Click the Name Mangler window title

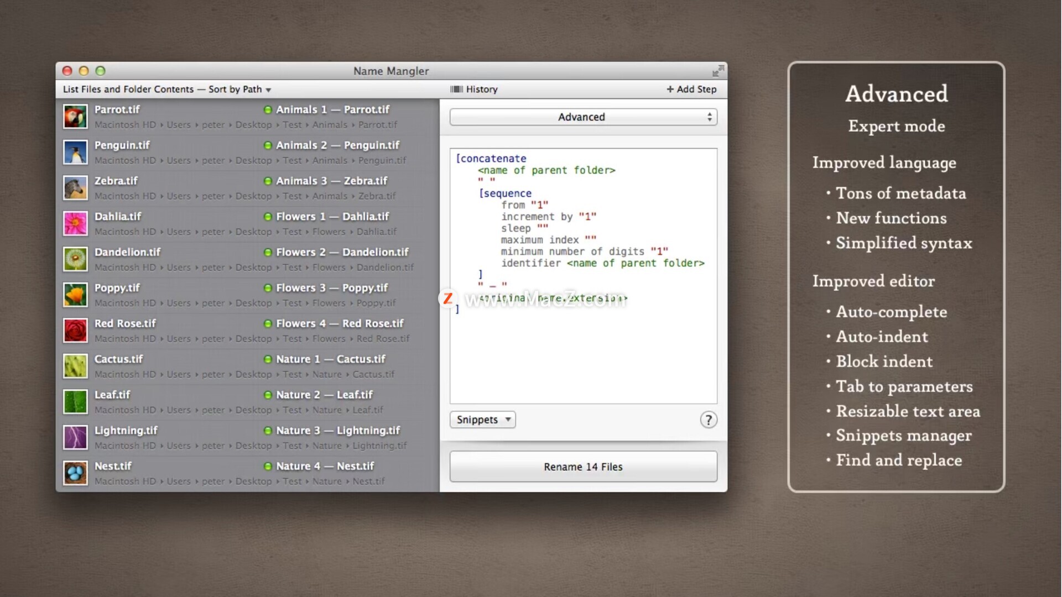click(x=391, y=71)
